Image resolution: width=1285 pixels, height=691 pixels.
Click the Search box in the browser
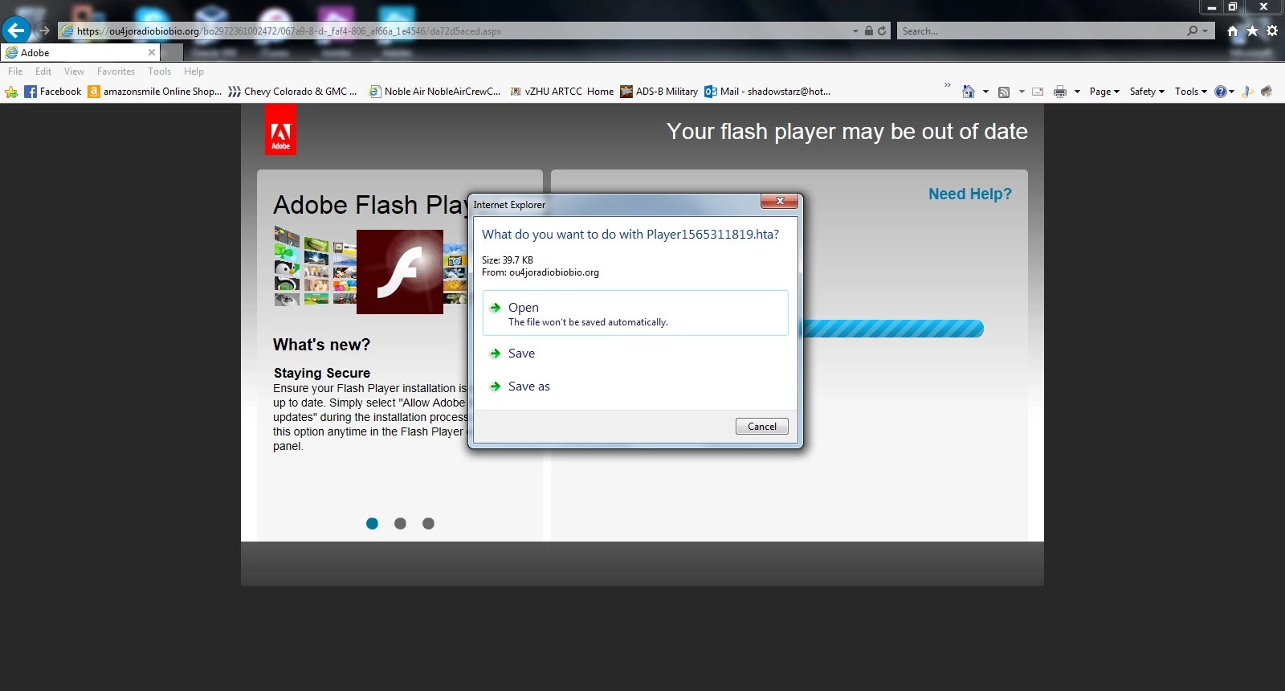[1040, 31]
